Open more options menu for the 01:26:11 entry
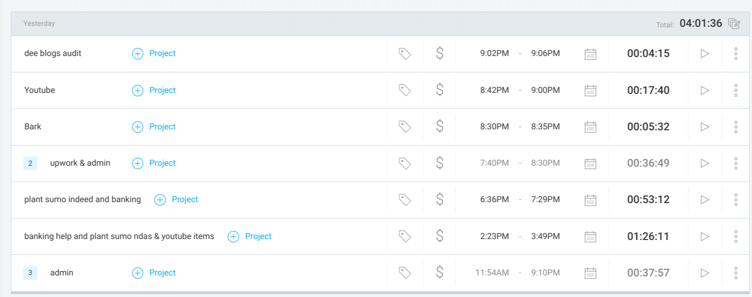Image resolution: width=752 pixels, height=297 pixels. [x=736, y=236]
